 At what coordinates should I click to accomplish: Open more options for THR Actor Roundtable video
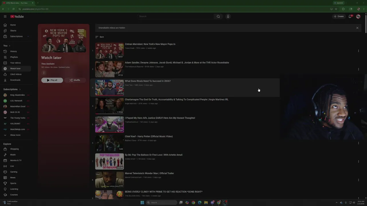(x=358, y=69)
